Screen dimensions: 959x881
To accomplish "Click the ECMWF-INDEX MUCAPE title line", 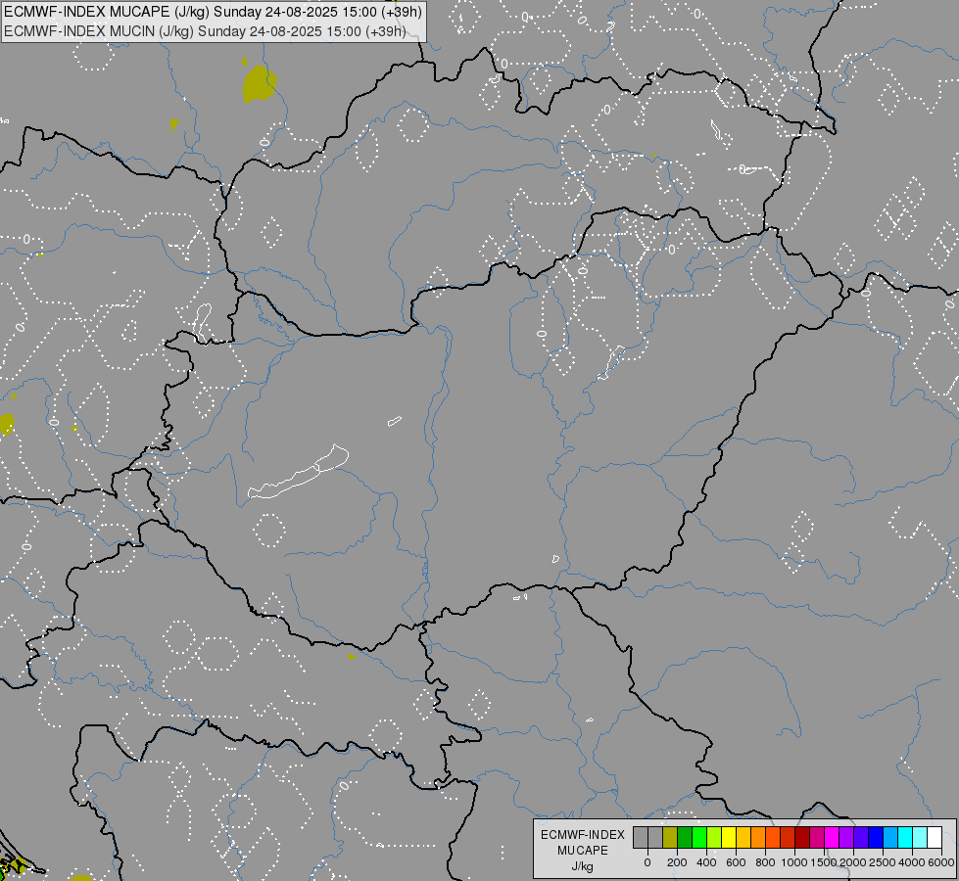I will point(213,12).
